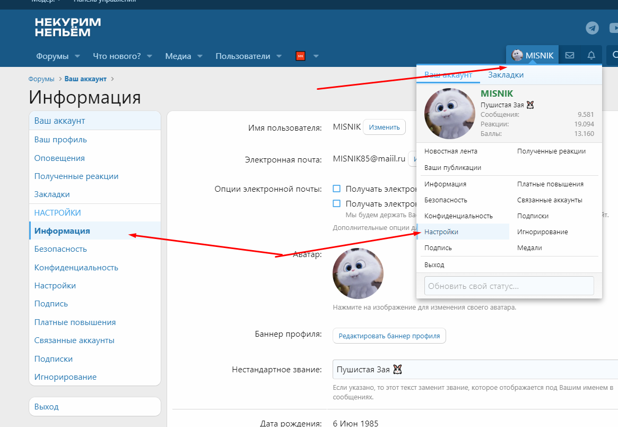Click the large bunny avatar in account popup
The height and width of the screenshot is (427, 618).
pyautogui.click(x=450, y=114)
